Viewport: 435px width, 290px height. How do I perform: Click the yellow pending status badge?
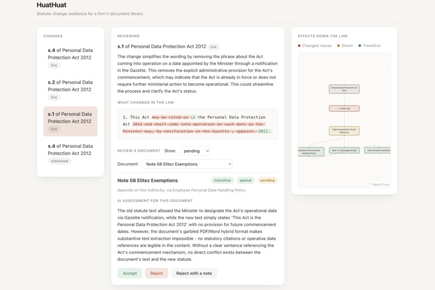(268, 180)
